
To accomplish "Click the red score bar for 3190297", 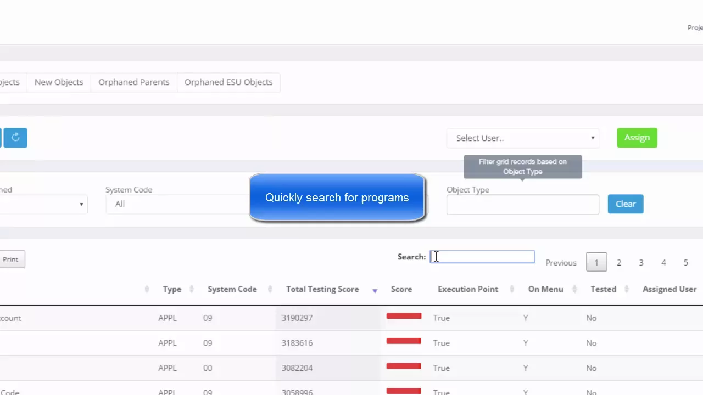I will pos(404,316).
